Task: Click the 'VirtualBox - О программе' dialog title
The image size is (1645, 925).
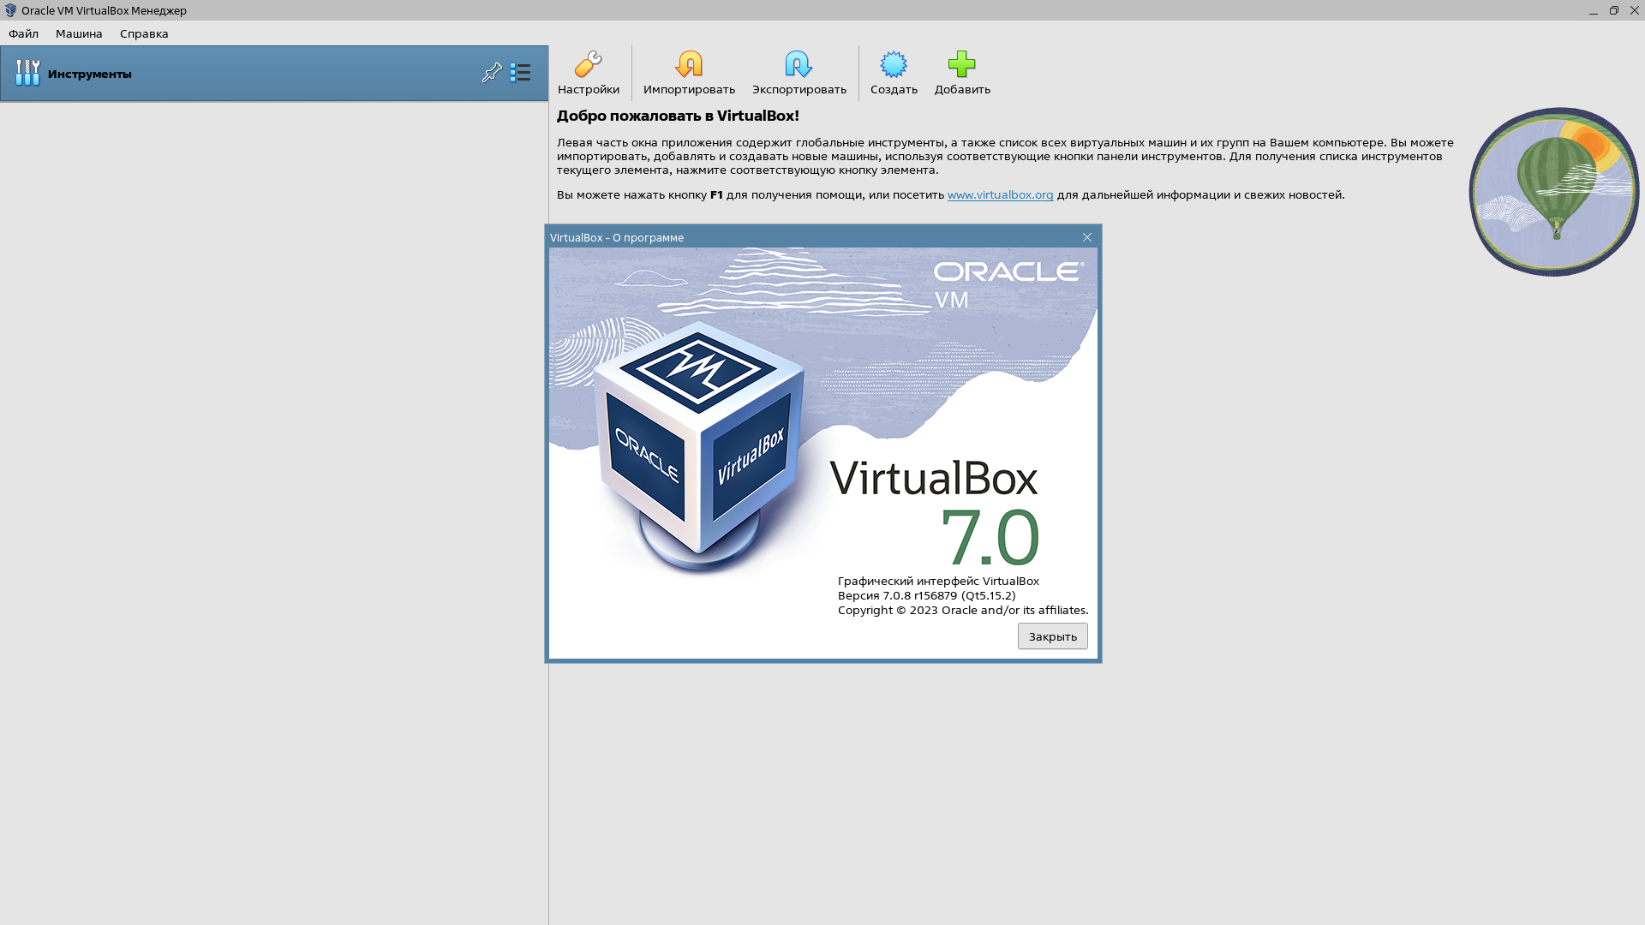Action: coord(617,237)
